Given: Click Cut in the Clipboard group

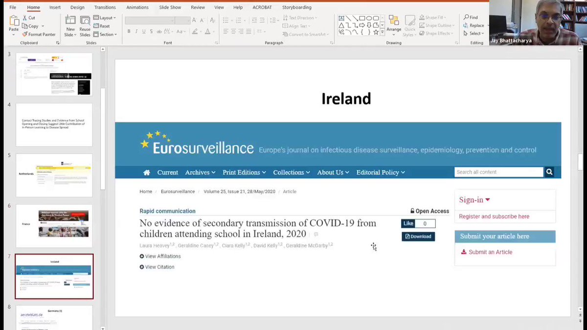Looking at the screenshot, I should click(28, 18).
